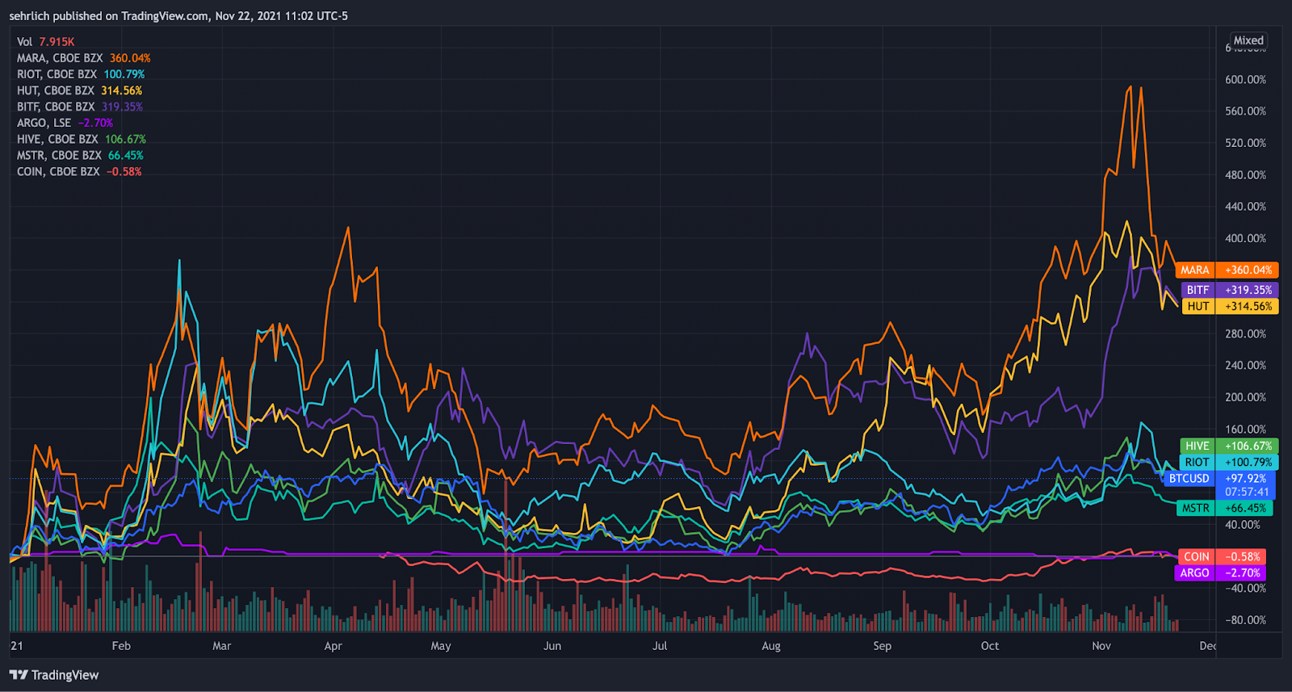1292x692 pixels.
Task: Select the HIVE, CBOE BZX legend entry
Action: coord(82,139)
